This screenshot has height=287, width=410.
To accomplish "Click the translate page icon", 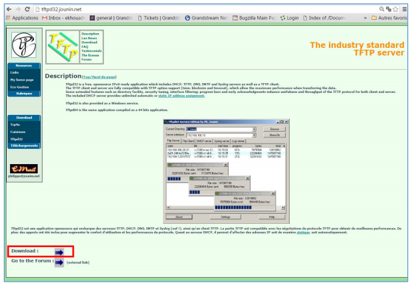I will (x=389, y=9).
